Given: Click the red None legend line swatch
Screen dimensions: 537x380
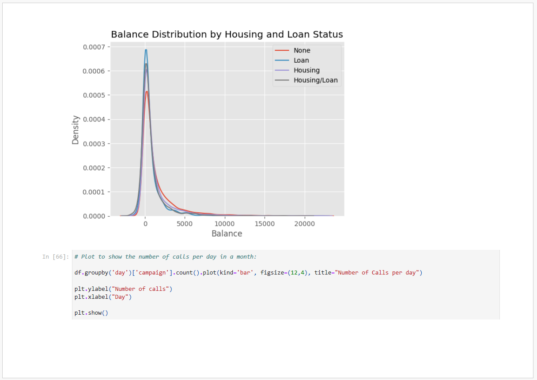Looking at the screenshot, I should click(x=282, y=50).
